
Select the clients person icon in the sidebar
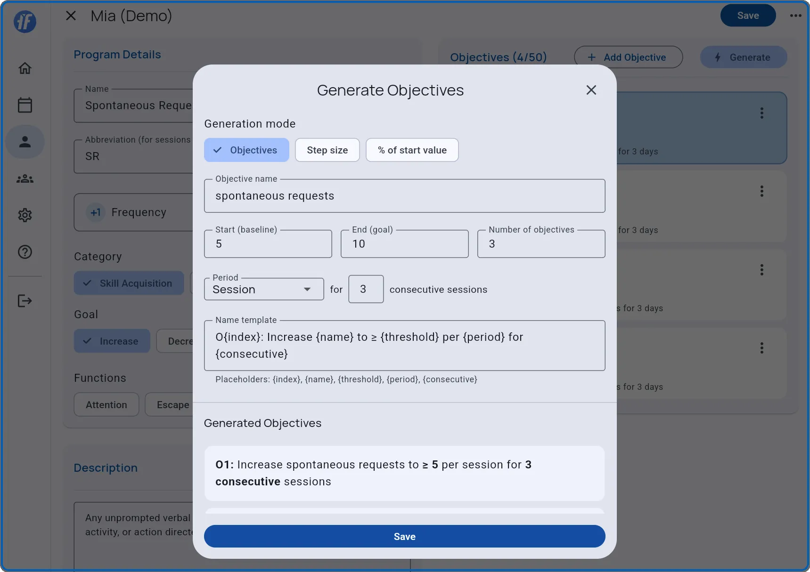[25, 141]
